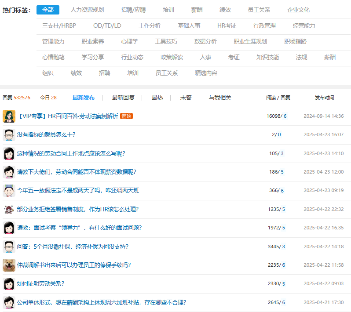Filter by 心理学 tag
This screenshot has width=351, height=312.
(x=129, y=41)
